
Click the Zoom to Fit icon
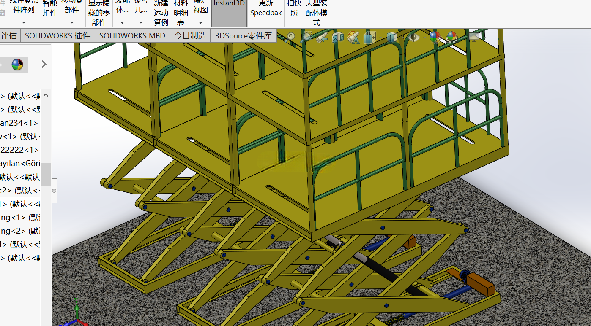(291, 37)
